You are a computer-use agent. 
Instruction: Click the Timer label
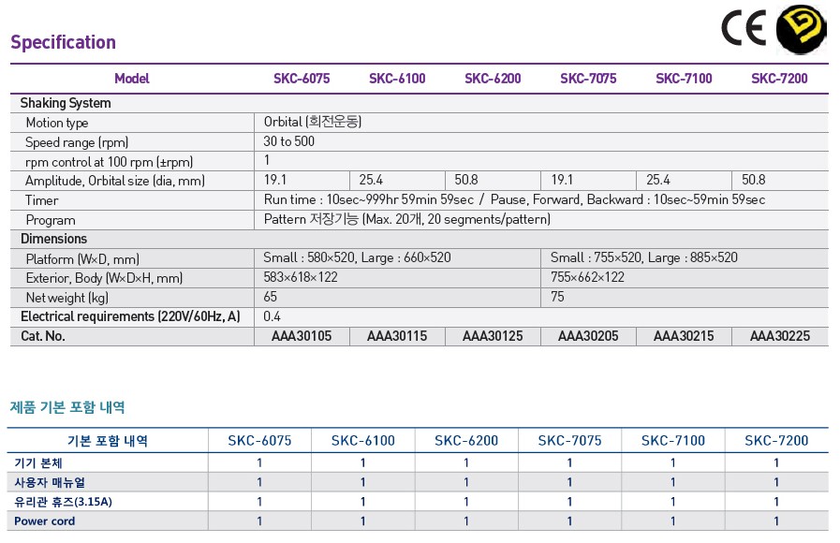click(42, 200)
